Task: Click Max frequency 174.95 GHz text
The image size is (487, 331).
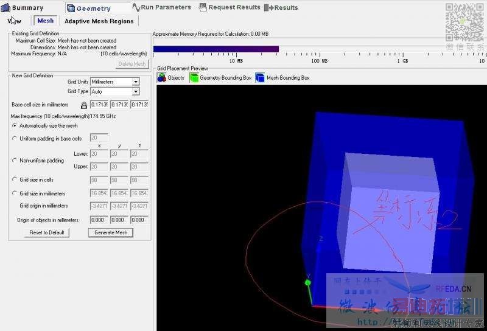Action: [x=63, y=116]
